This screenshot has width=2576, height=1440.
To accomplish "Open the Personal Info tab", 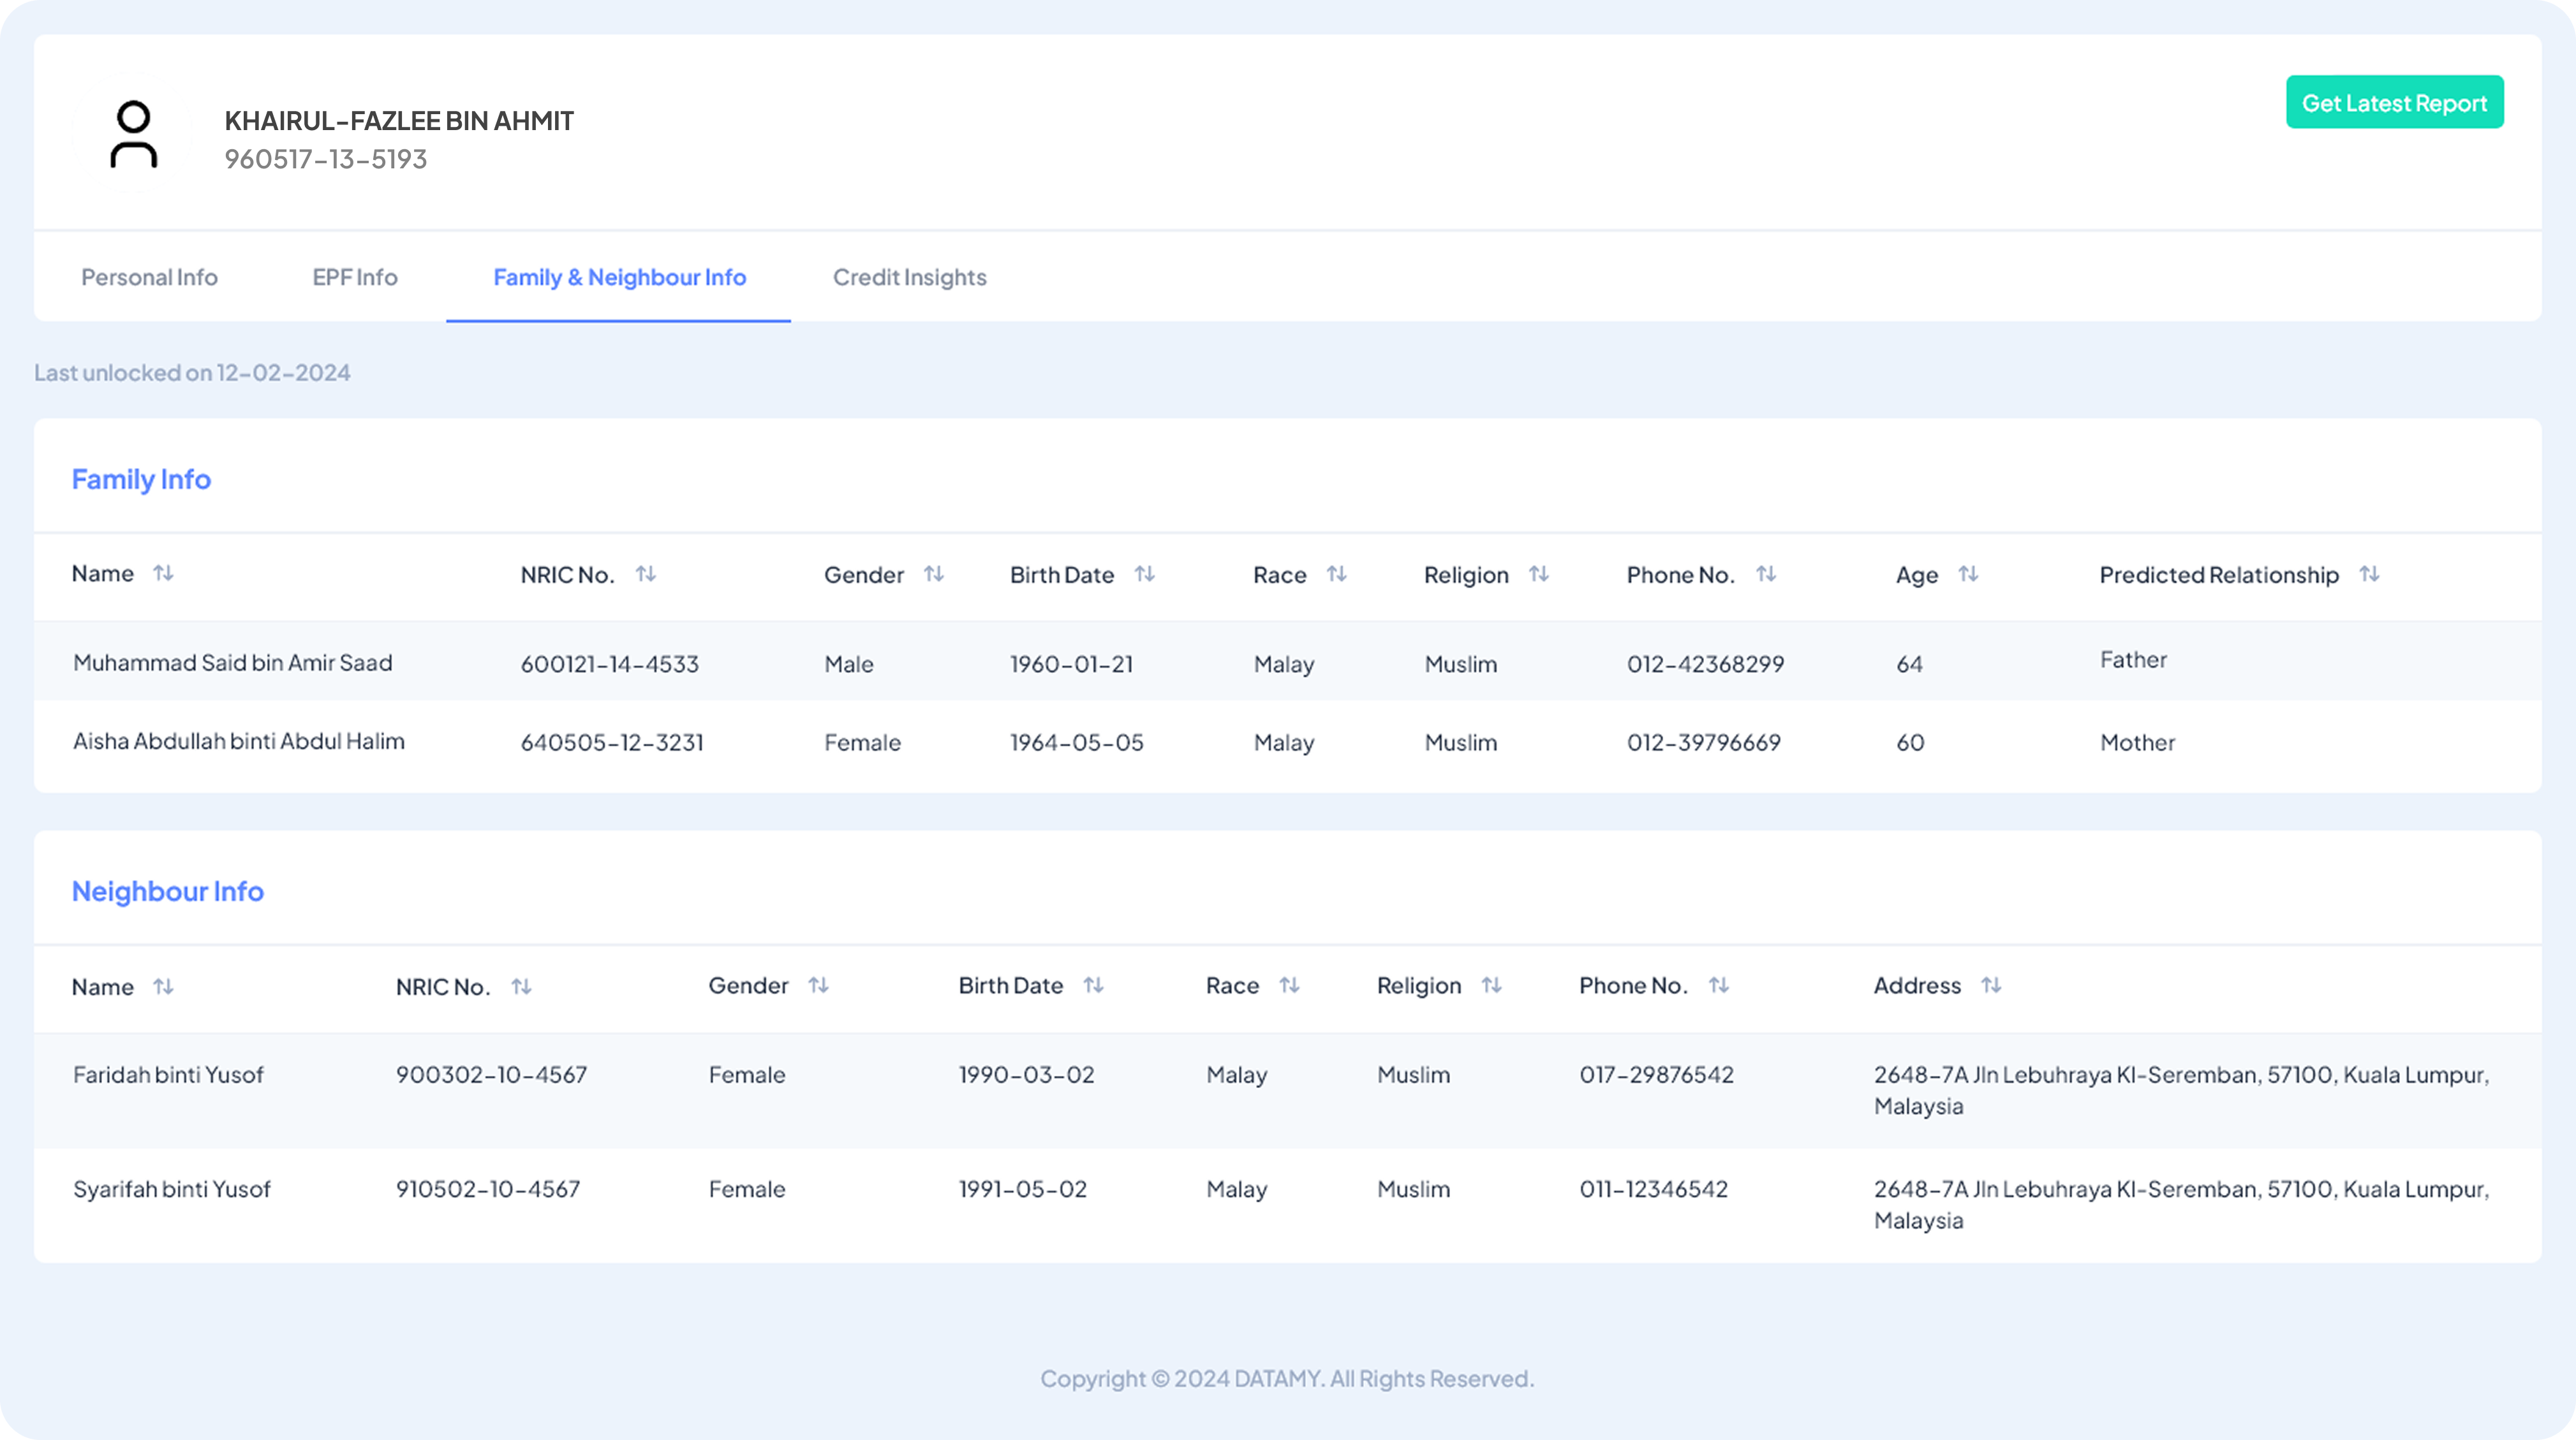I will pyautogui.click(x=149, y=277).
